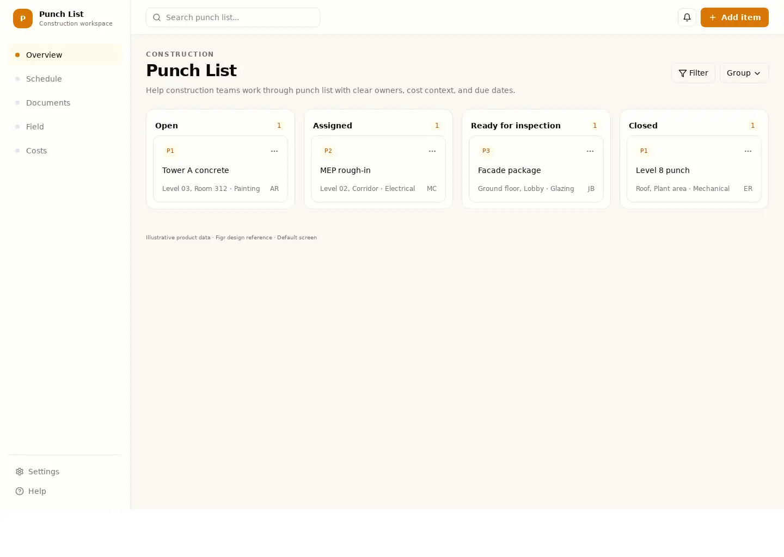Open the Documents section
The width and height of the screenshot is (784, 557).
pyautogui.click(x=65, y=103)
